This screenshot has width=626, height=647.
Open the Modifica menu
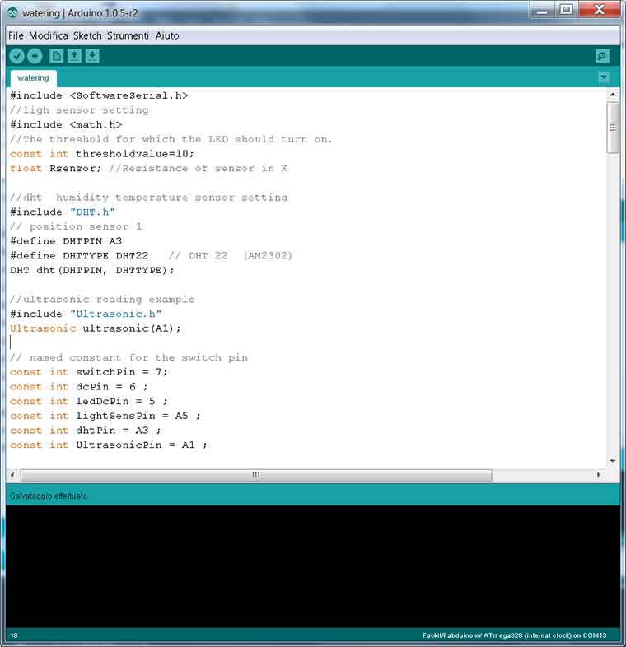[x=49, y=35]
